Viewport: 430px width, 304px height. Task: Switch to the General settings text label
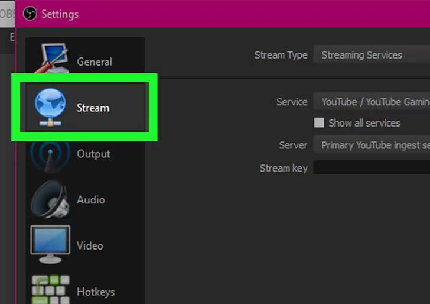(x=94, y=62)
